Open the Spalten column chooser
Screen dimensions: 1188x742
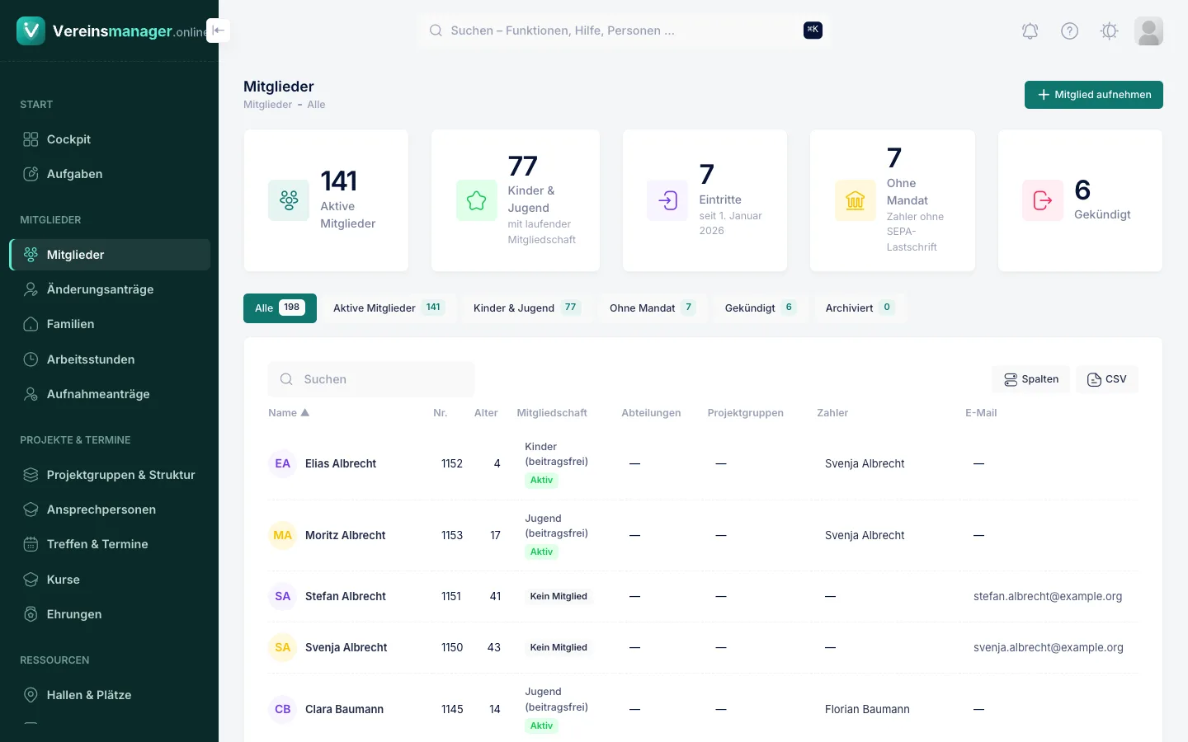click(x=1031, y=379)
